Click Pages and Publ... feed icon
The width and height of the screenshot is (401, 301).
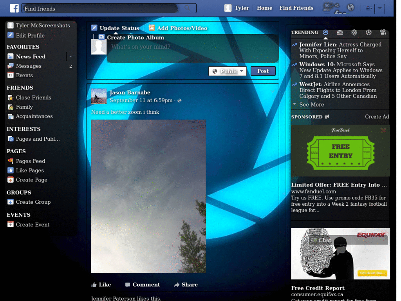10,139
